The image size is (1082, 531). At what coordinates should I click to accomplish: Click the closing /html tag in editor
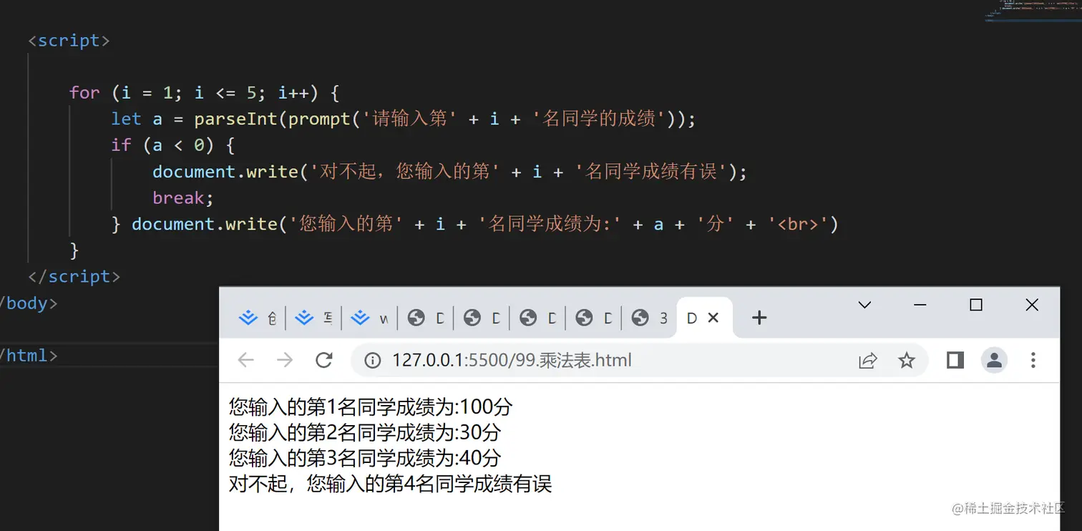click(29, 355)
